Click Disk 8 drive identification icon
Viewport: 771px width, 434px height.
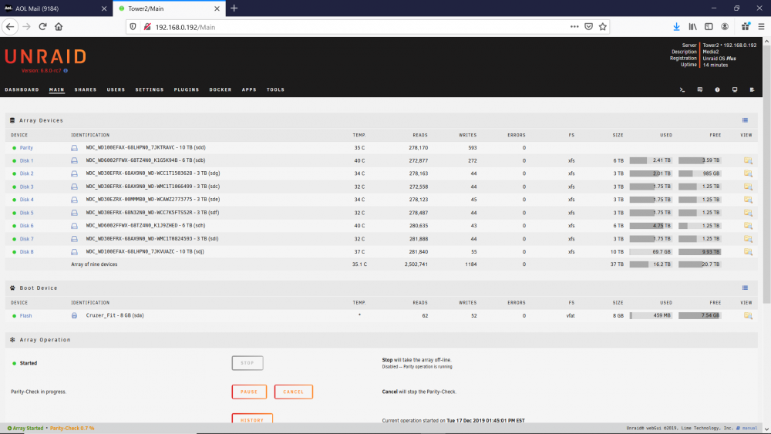pos(74,252)
